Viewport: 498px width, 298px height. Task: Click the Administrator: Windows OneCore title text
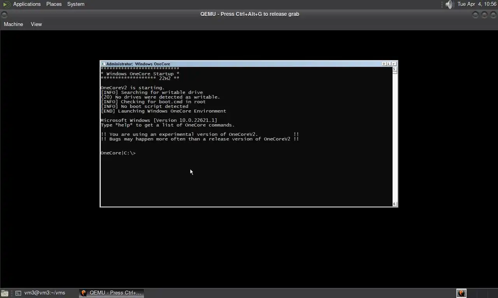[x=138, y=64]
